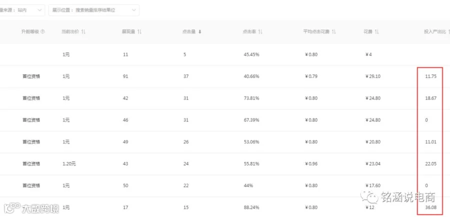
Task: Open the 流量来源 站内 dropdown
Action: [x=22, y=10]
